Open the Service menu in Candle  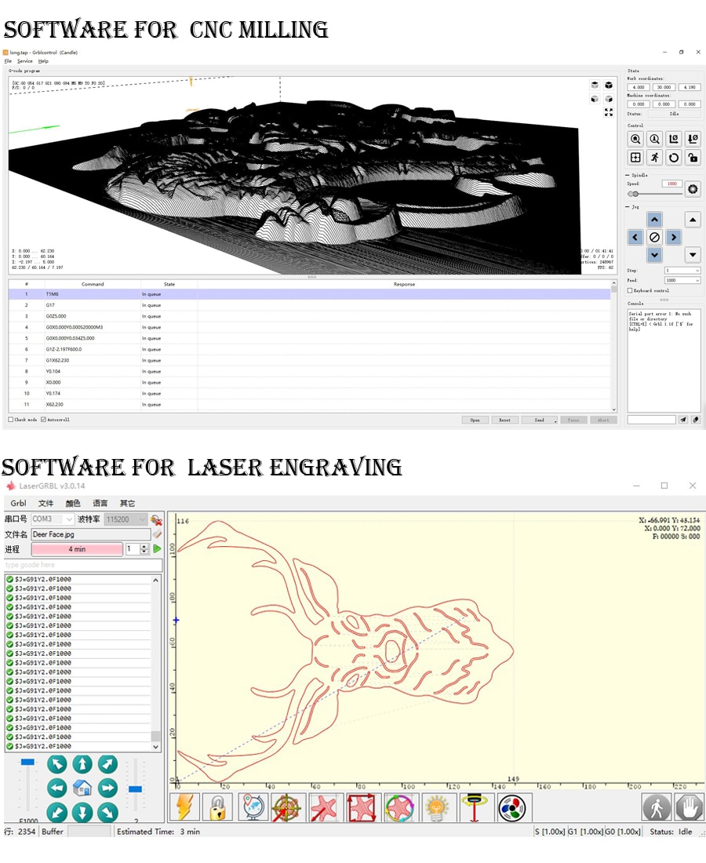click(25, 61)
